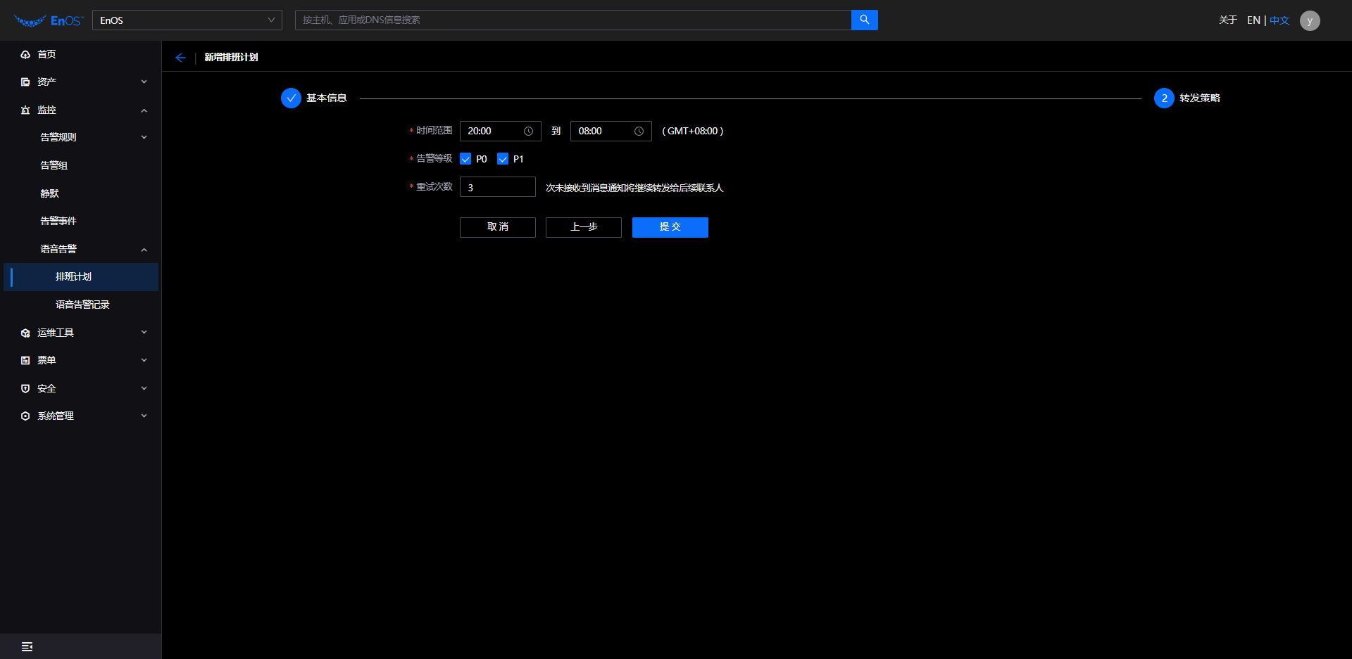The height and width of the screenshot is (659, 1352).
Task: Expand the 票单 menu chevron
Action: [x=144, y=360]
